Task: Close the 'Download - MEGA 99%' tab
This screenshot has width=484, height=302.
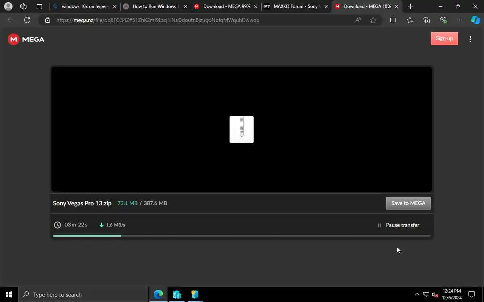Action: [x=256, y=6]
